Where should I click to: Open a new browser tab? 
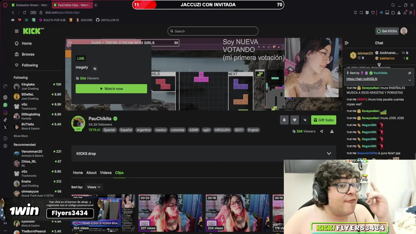(96, 5)
